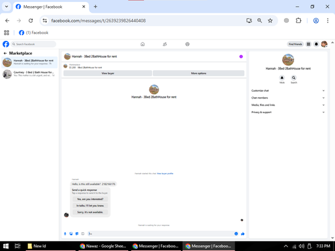Screen dimensions: 335x251
Task: Bookmark this page with the star icon
Action: coord(270,21)
